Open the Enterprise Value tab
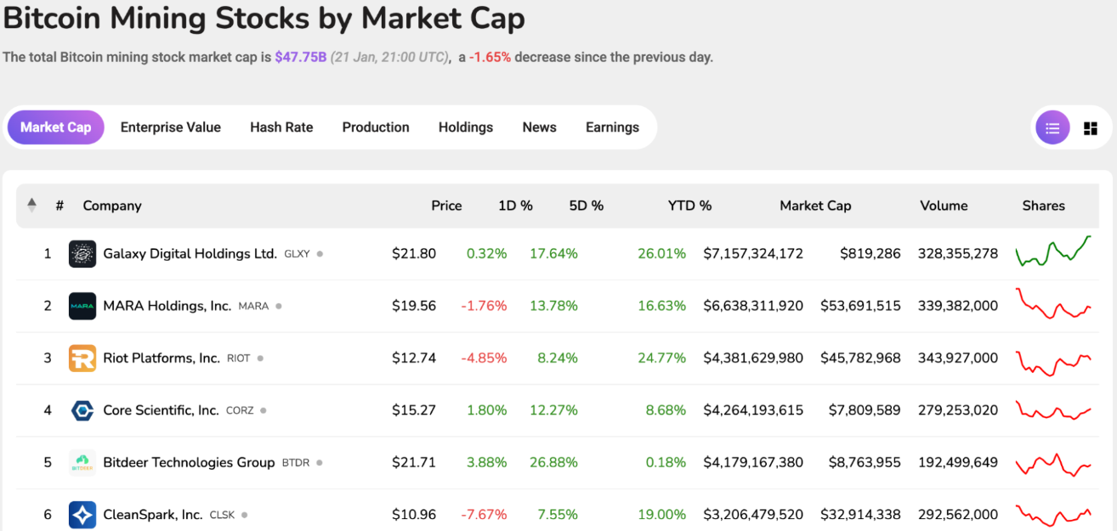 point(170,127)
